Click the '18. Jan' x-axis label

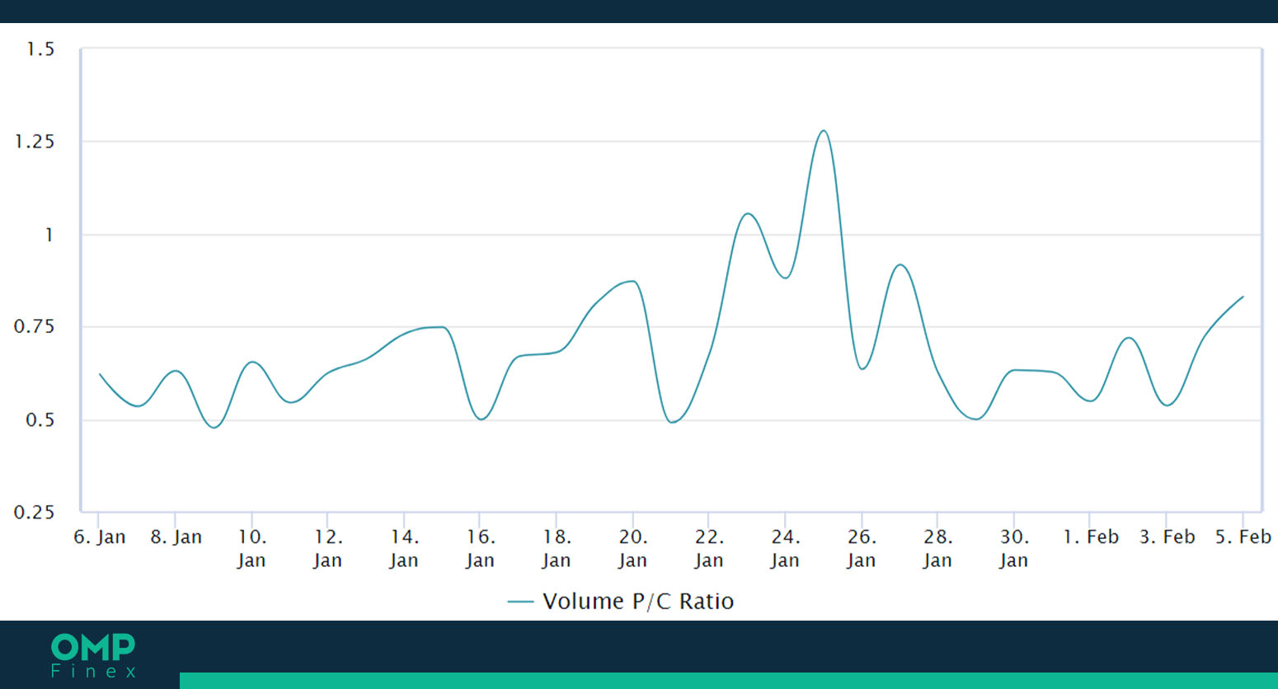point(557,549)
